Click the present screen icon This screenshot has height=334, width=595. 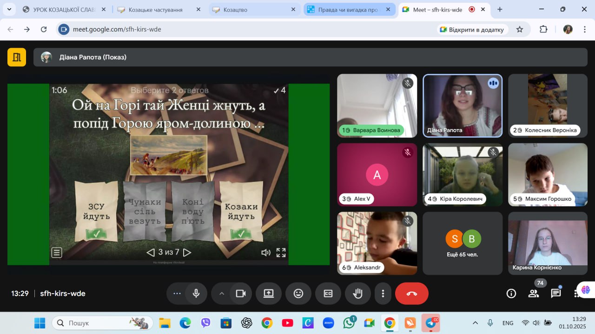click(268, 294)
